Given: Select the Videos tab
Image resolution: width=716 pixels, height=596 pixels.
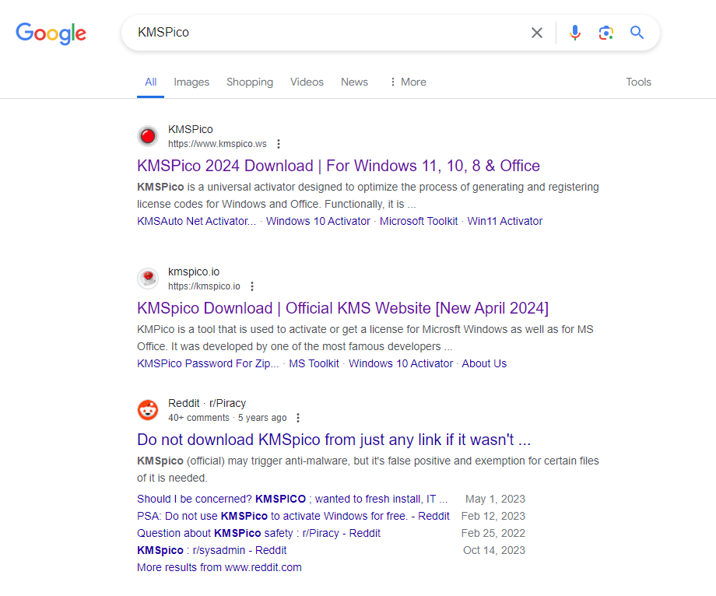Looking at the screenshot, I should [x=307, y=82].
